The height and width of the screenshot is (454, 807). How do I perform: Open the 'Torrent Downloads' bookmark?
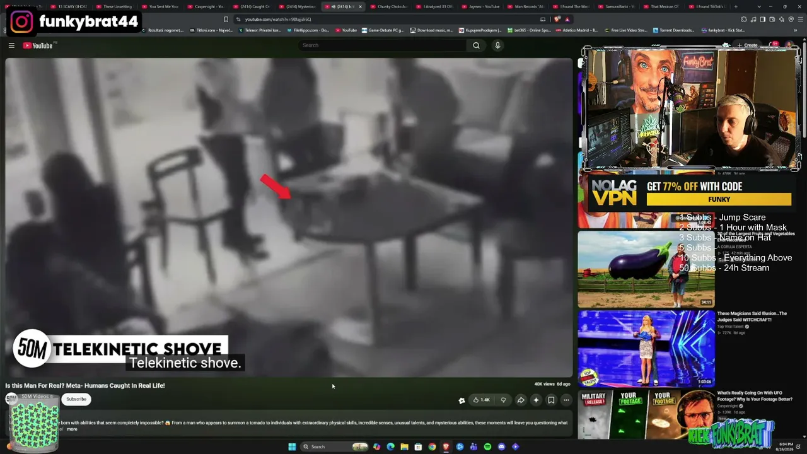tap(675, 30)
